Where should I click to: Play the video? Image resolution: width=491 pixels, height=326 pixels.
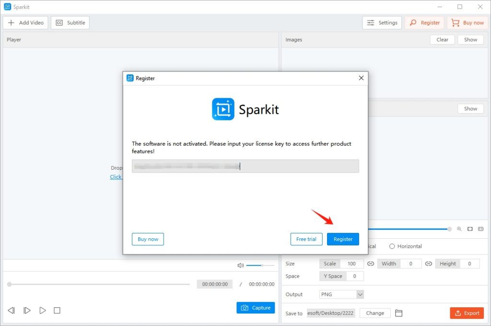coord(43,310)
